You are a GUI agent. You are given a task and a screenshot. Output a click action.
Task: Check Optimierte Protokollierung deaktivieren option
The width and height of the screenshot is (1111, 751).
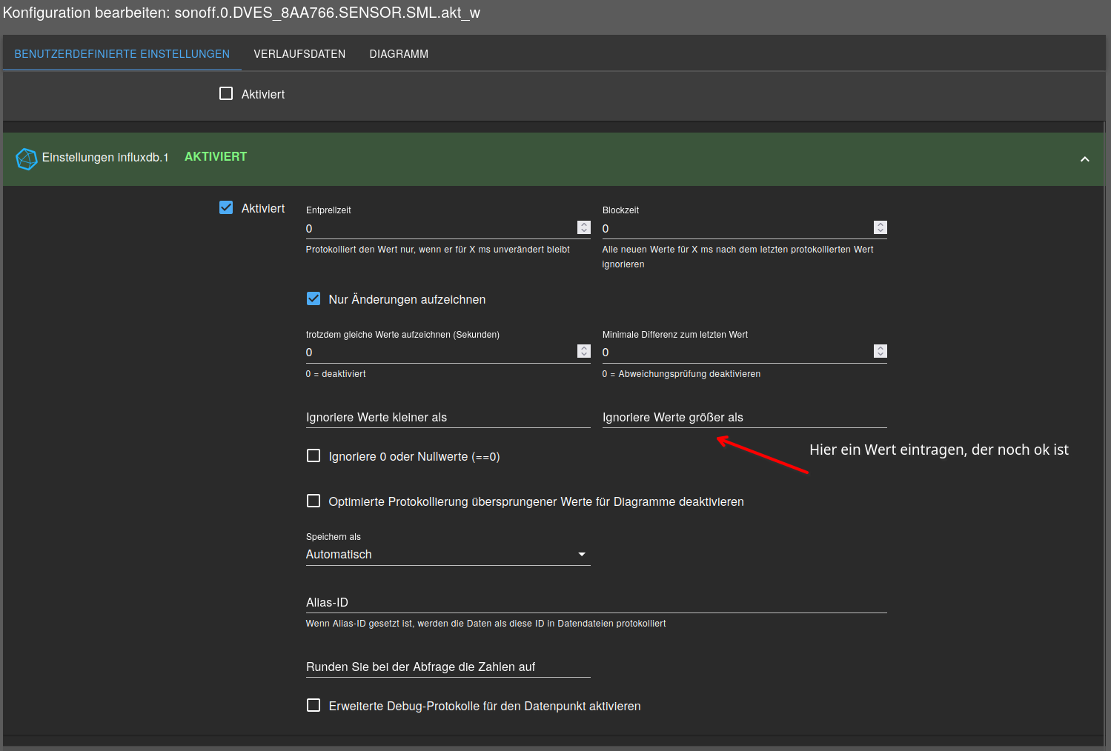click(x=314, y=501)
